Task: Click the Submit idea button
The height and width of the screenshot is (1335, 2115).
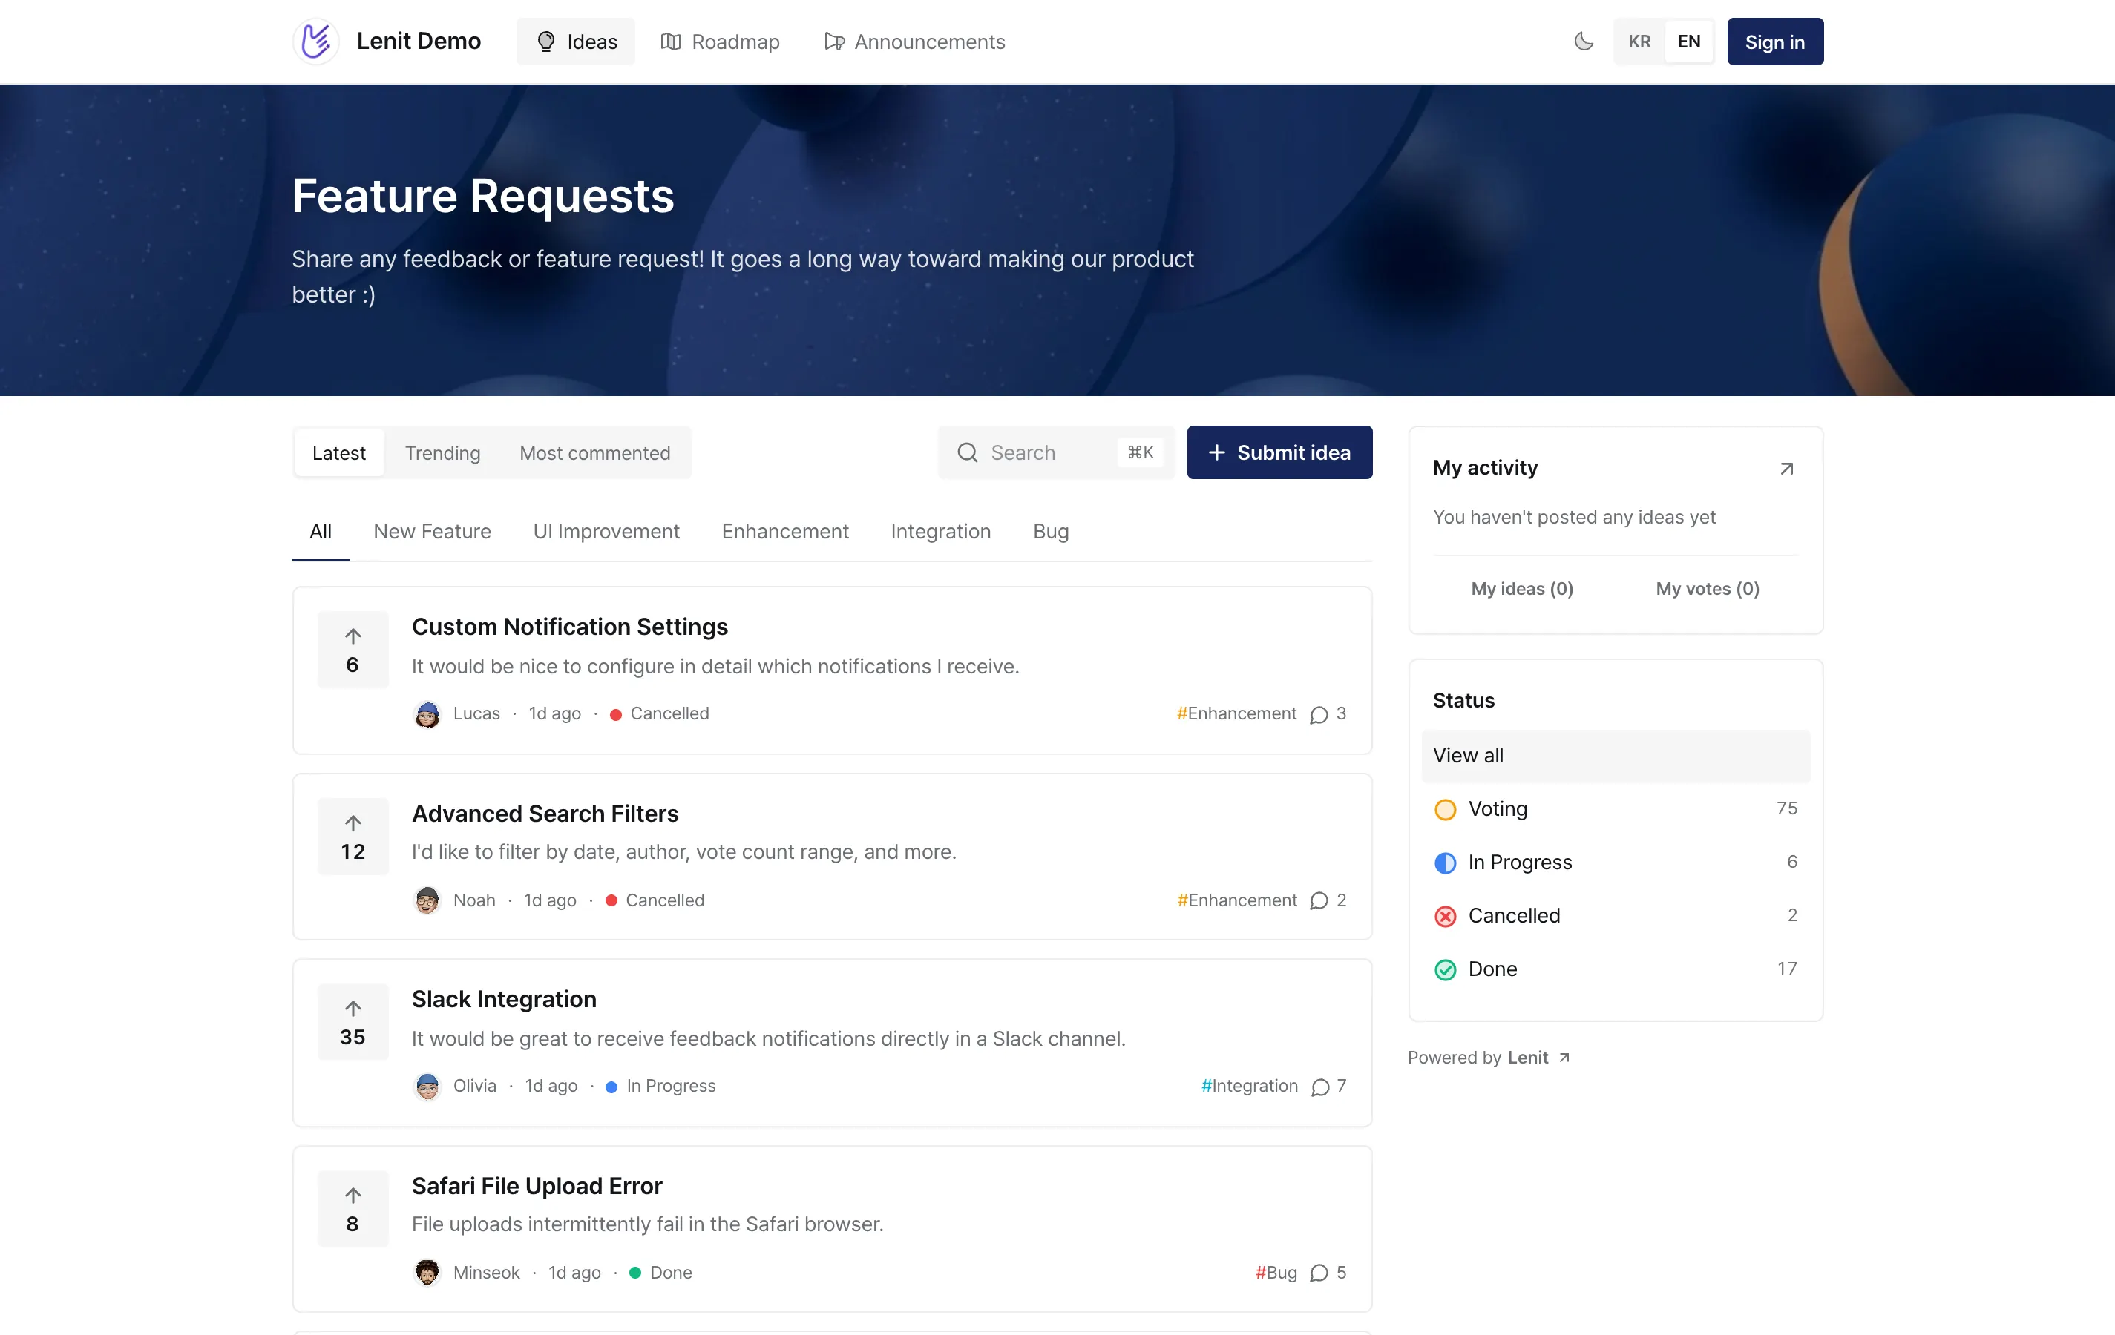Action: coord(1279,452)
